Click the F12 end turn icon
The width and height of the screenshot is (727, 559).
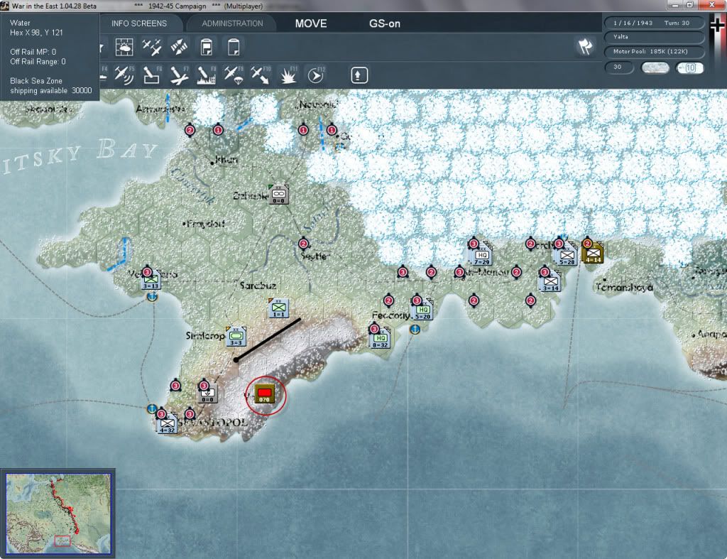[x=316, y=75]
